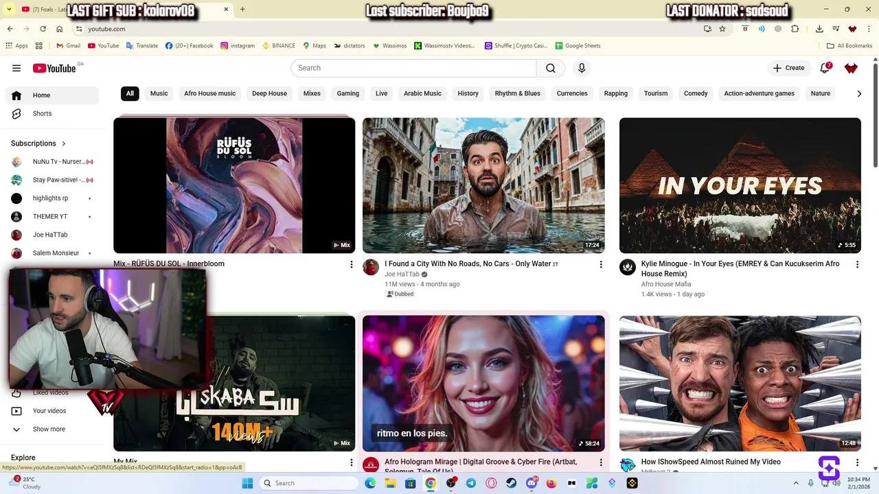The image size is (879, 494).
Task: Bookmark this page with the star icon
Action: 722,29
